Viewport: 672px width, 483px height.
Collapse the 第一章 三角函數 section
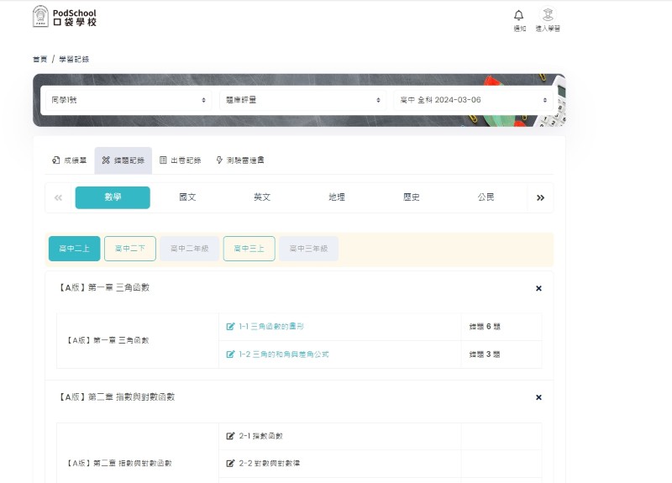click(x=538, y=288)
